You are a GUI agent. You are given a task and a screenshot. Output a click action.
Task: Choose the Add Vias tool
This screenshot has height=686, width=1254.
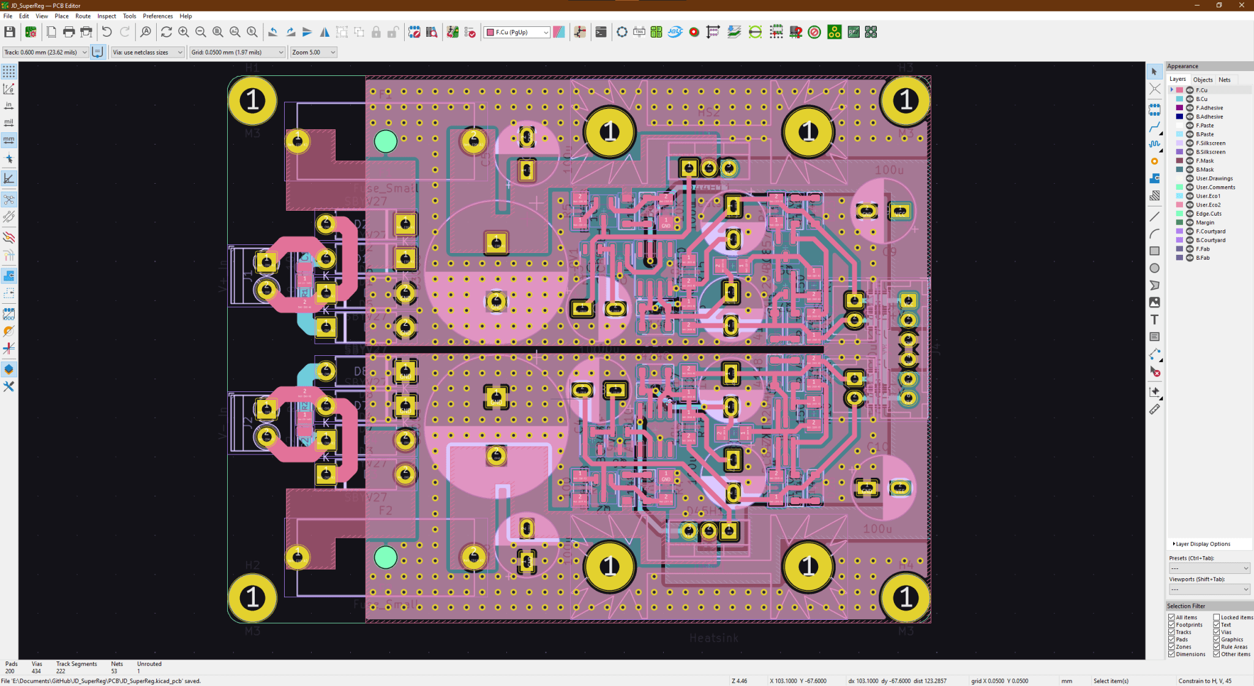tap(1154, 162)
